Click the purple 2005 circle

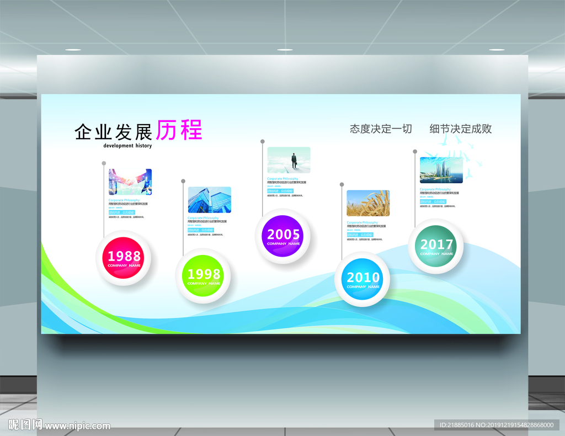coord(282,236)
